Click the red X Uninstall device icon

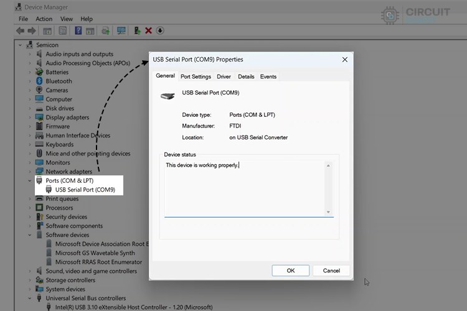pyautogui.click(x=148, y=30)
